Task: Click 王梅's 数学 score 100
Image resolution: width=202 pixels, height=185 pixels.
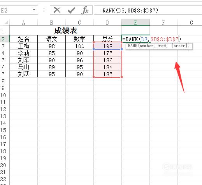Action: pos(79,46)
